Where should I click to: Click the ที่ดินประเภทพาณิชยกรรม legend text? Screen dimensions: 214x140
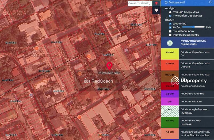coord(193,86)
